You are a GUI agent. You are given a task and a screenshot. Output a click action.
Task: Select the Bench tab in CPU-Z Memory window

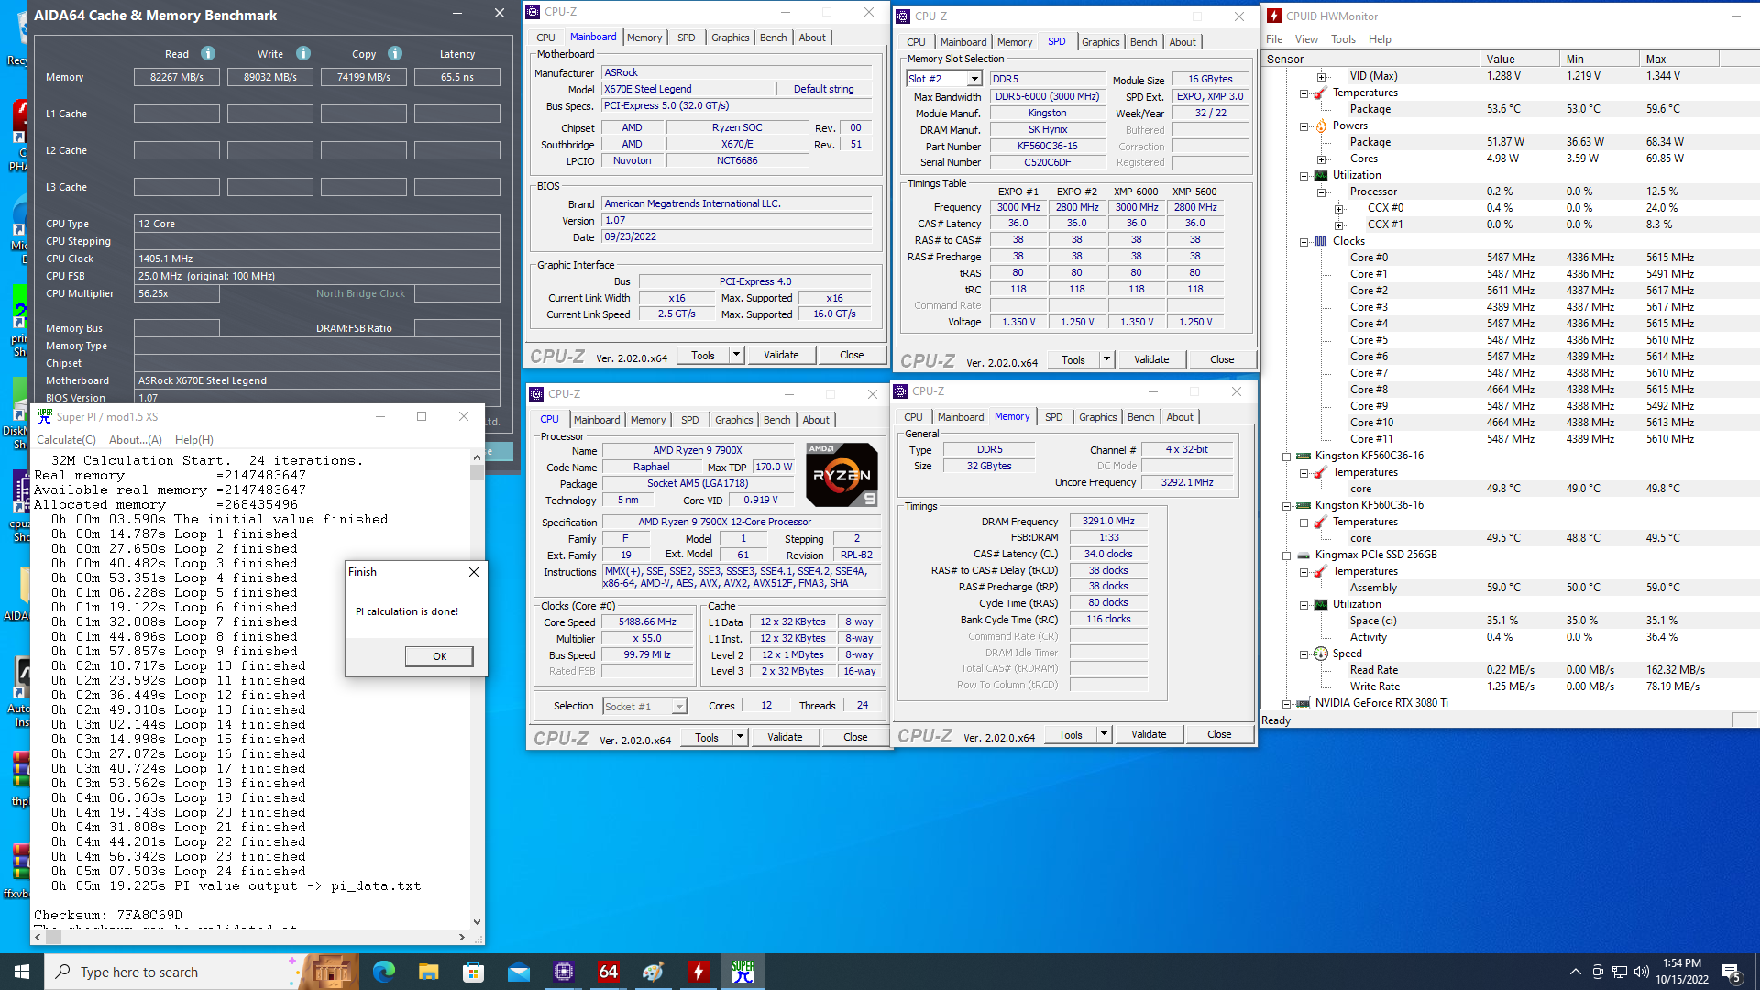tap(1140, 417)
